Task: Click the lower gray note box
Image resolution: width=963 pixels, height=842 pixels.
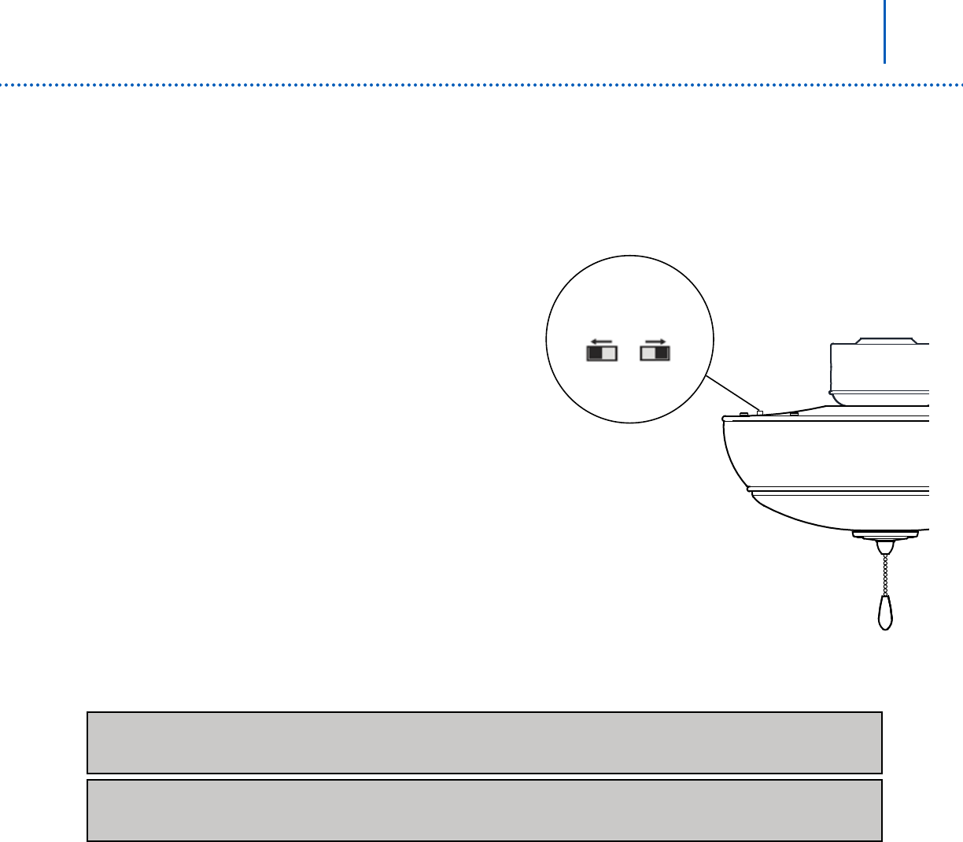Action: coord(485,811)
